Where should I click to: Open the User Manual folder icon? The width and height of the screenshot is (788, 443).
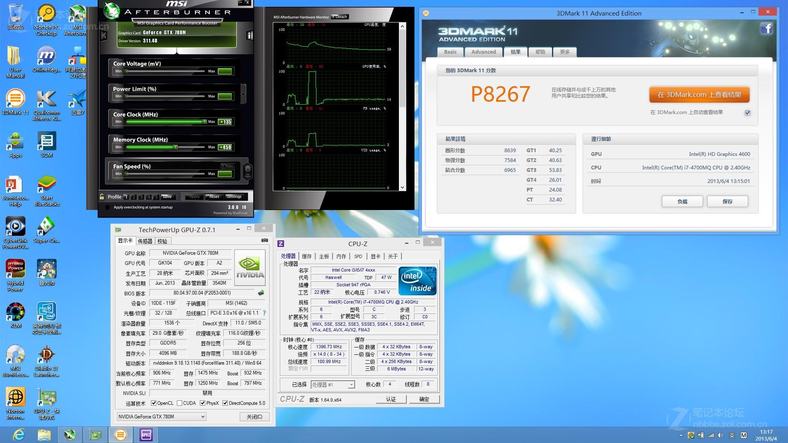15,62
